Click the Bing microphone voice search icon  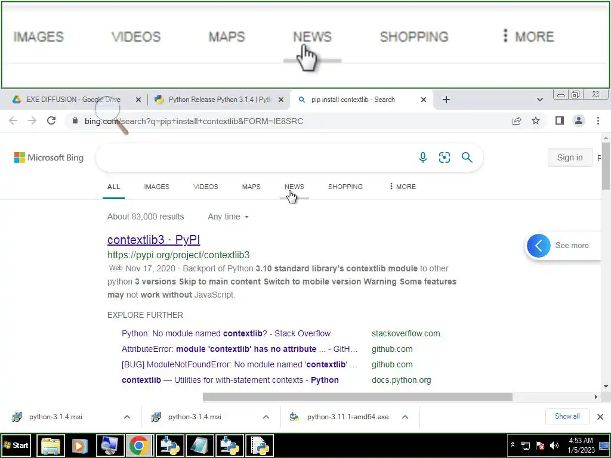(423, 157)
